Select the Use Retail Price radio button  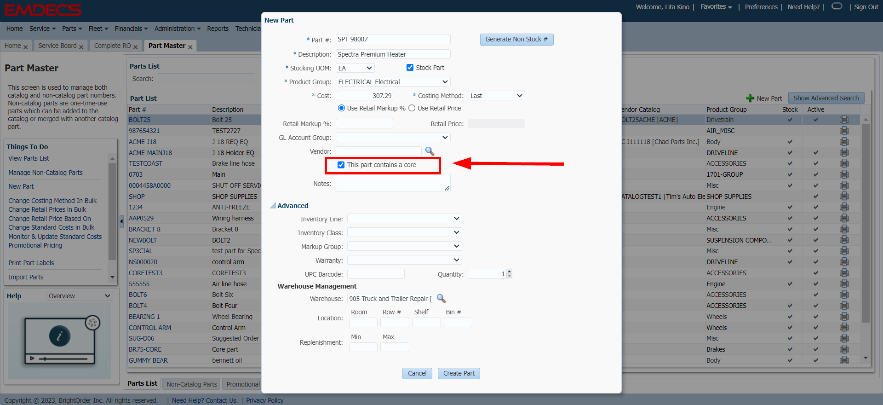coord(412,108)
